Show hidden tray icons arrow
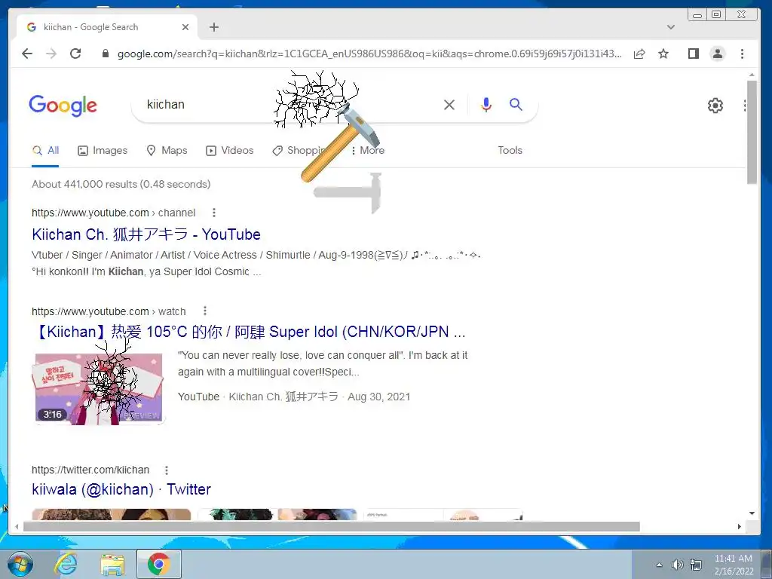The image size is (772, 579). coord(659,565)
